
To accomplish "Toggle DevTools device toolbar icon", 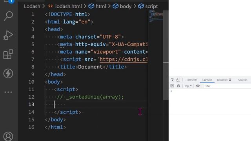I will pyautogui.click(x=178, y=80).
